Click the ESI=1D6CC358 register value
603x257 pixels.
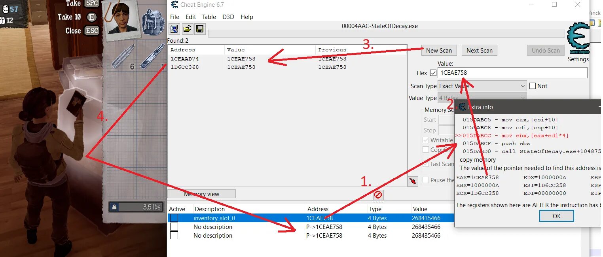(x=544, y=185)
